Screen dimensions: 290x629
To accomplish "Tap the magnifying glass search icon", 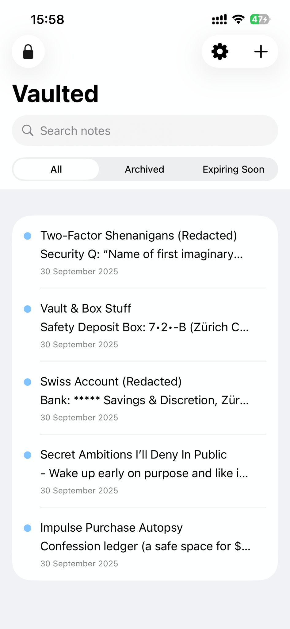I will (28, 131).
